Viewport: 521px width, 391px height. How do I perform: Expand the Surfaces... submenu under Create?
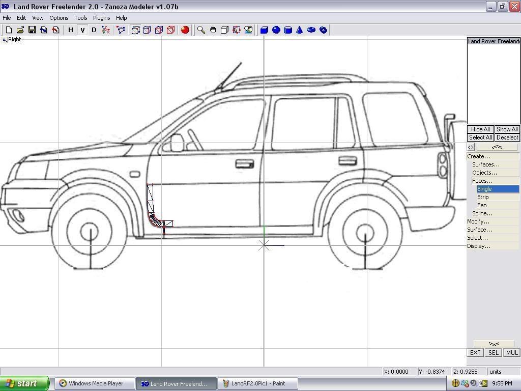(x=486, y=164)
